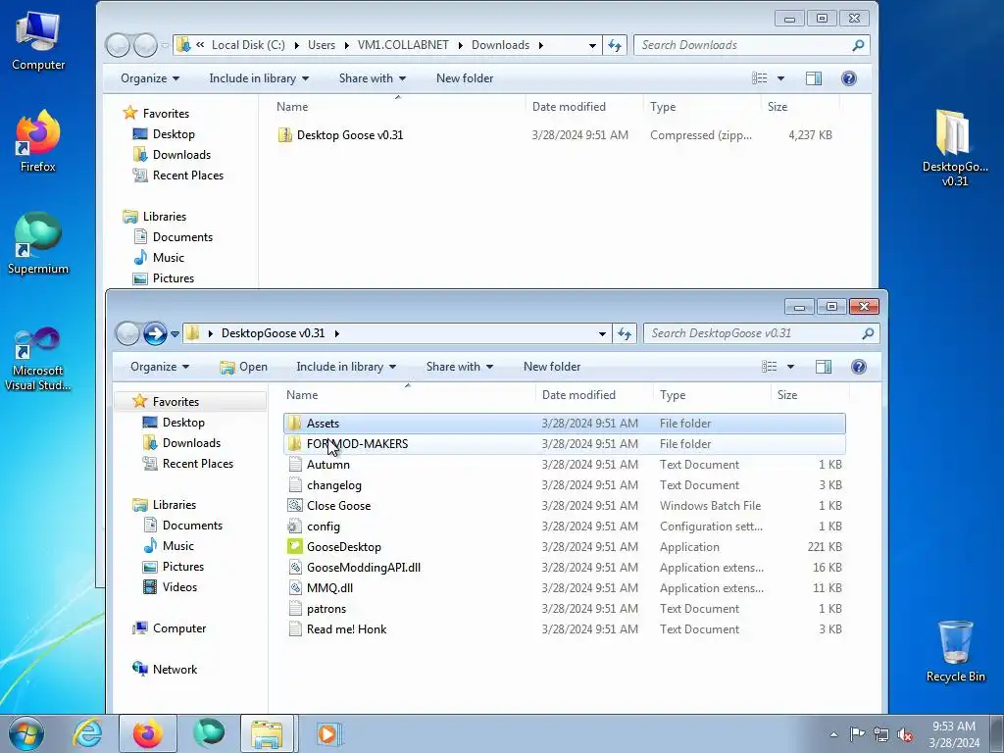Click Users breadcrumb in Downloads window
1004x753 pixels.
pos(322,45)
